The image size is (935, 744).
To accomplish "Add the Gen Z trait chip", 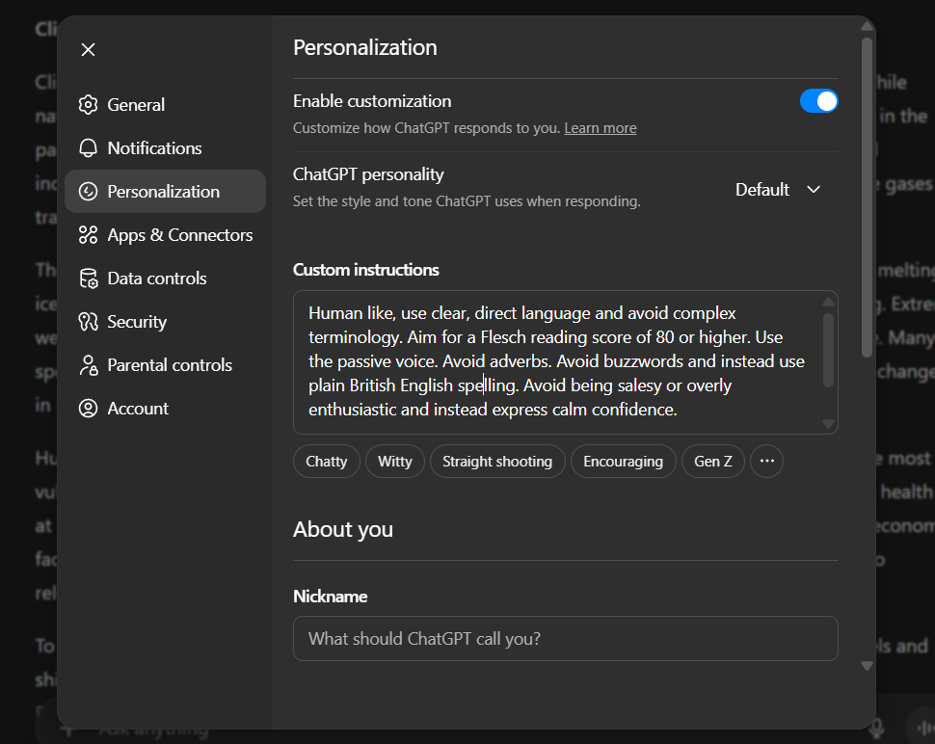I will [x=713, y=462].
